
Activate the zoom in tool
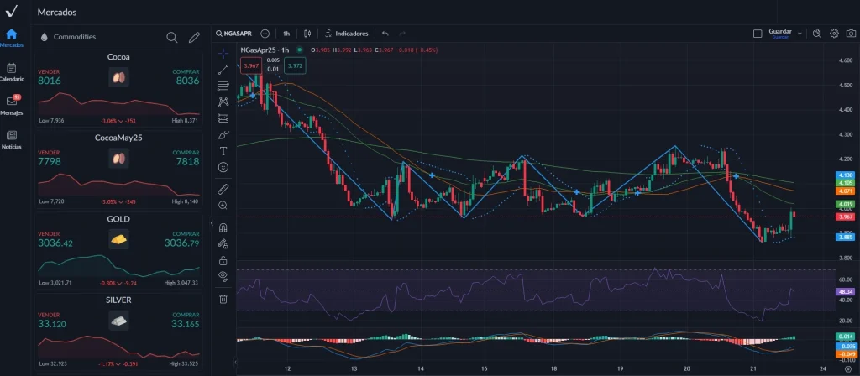pyautogui.click(x=223, y=205)
